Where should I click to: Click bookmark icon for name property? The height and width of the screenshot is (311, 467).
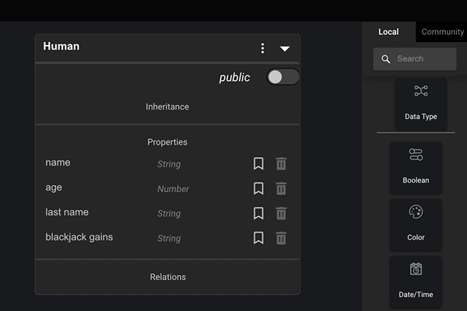coord(258,163)
